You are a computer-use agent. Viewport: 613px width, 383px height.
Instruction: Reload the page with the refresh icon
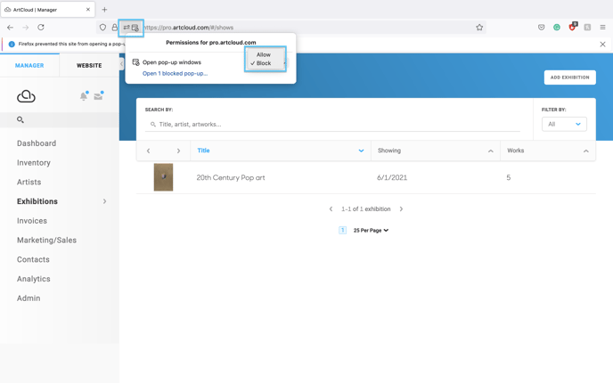pos(41,28)
